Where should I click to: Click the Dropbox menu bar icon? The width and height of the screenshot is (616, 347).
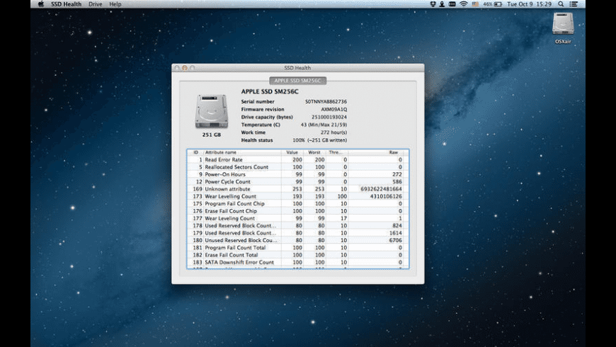pyautogui.click(x=433, y=4)
